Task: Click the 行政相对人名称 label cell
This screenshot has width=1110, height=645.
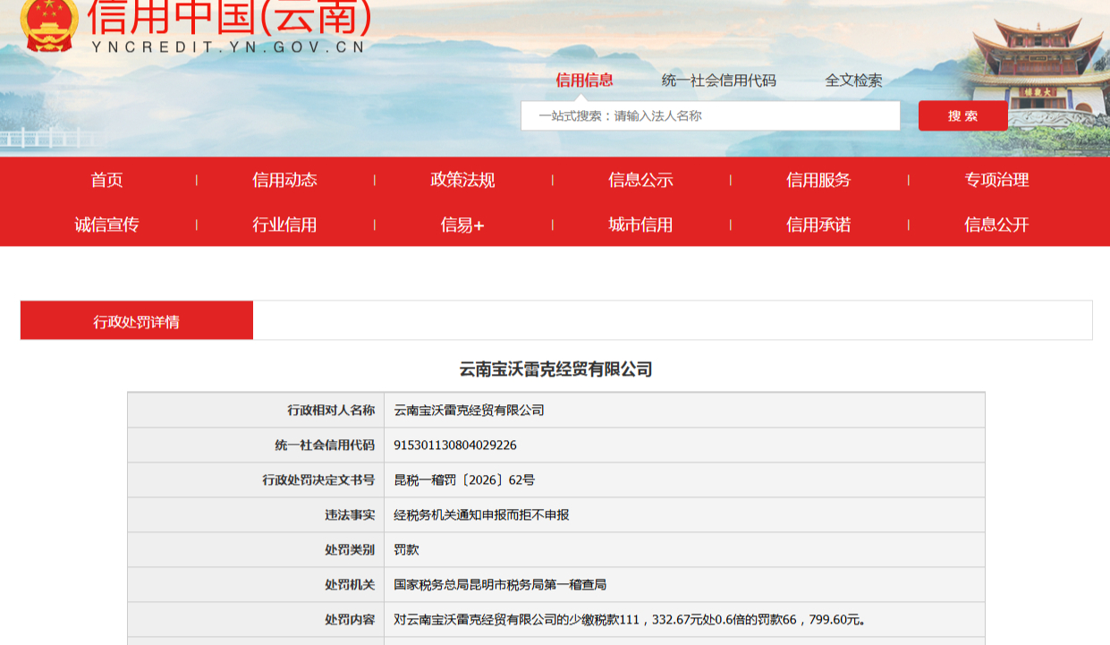Action: 256,410
